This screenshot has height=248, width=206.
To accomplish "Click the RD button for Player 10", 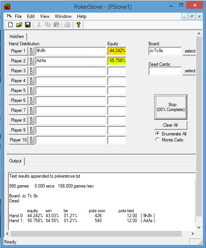I will click(x=31, y=140).
